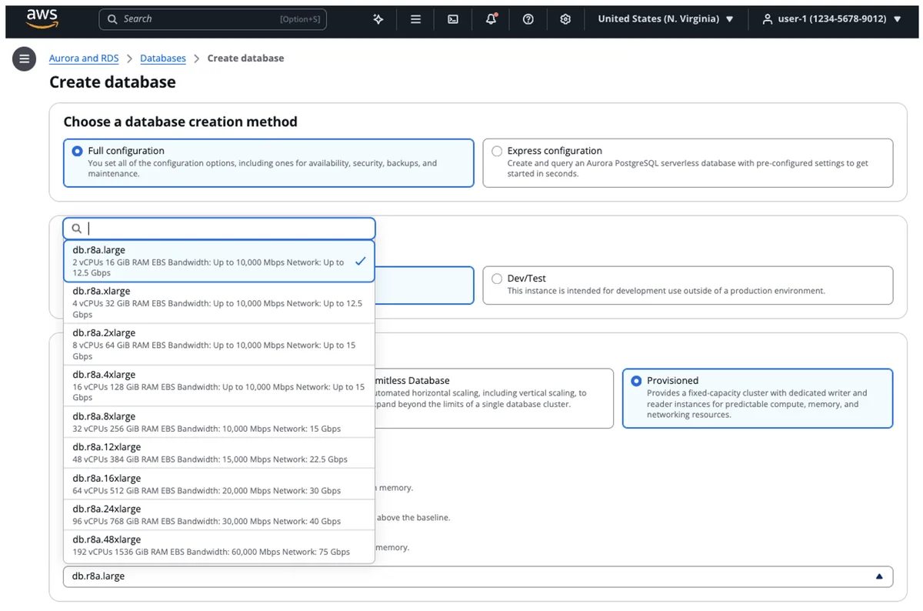Go to the Aurora and RDS breadcrumb link

[x=85, y=58]
